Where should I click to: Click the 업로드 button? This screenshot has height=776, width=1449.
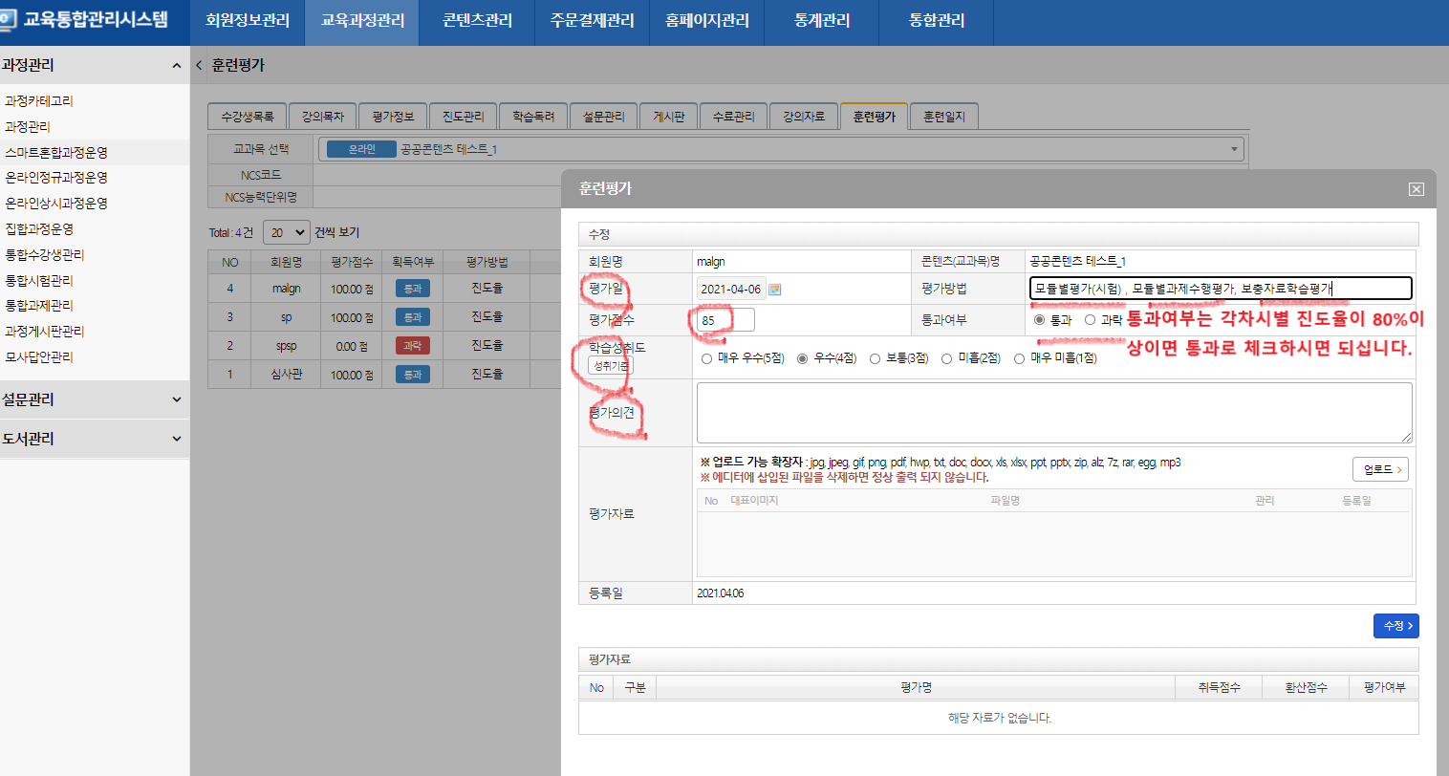pos(1380,469)
